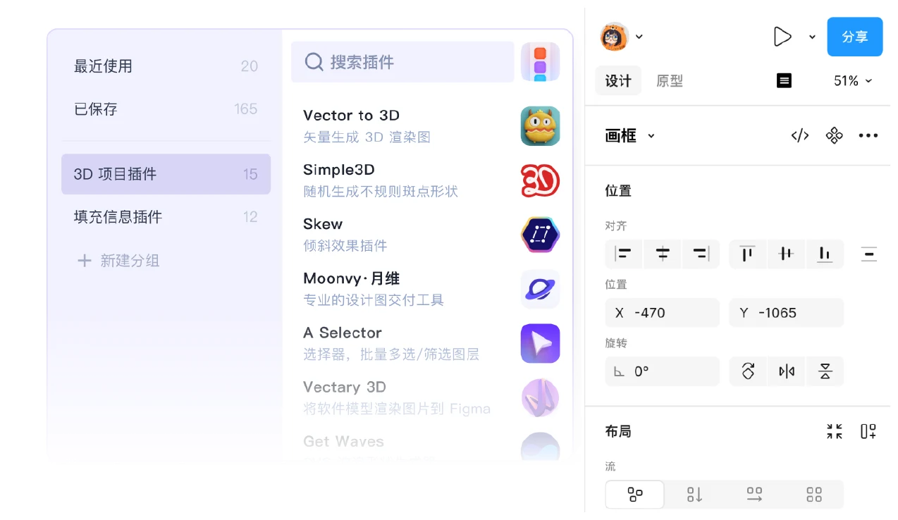Select the 填充信息插件 group
This screenshot has width=898, height=520.
[166, 217]
